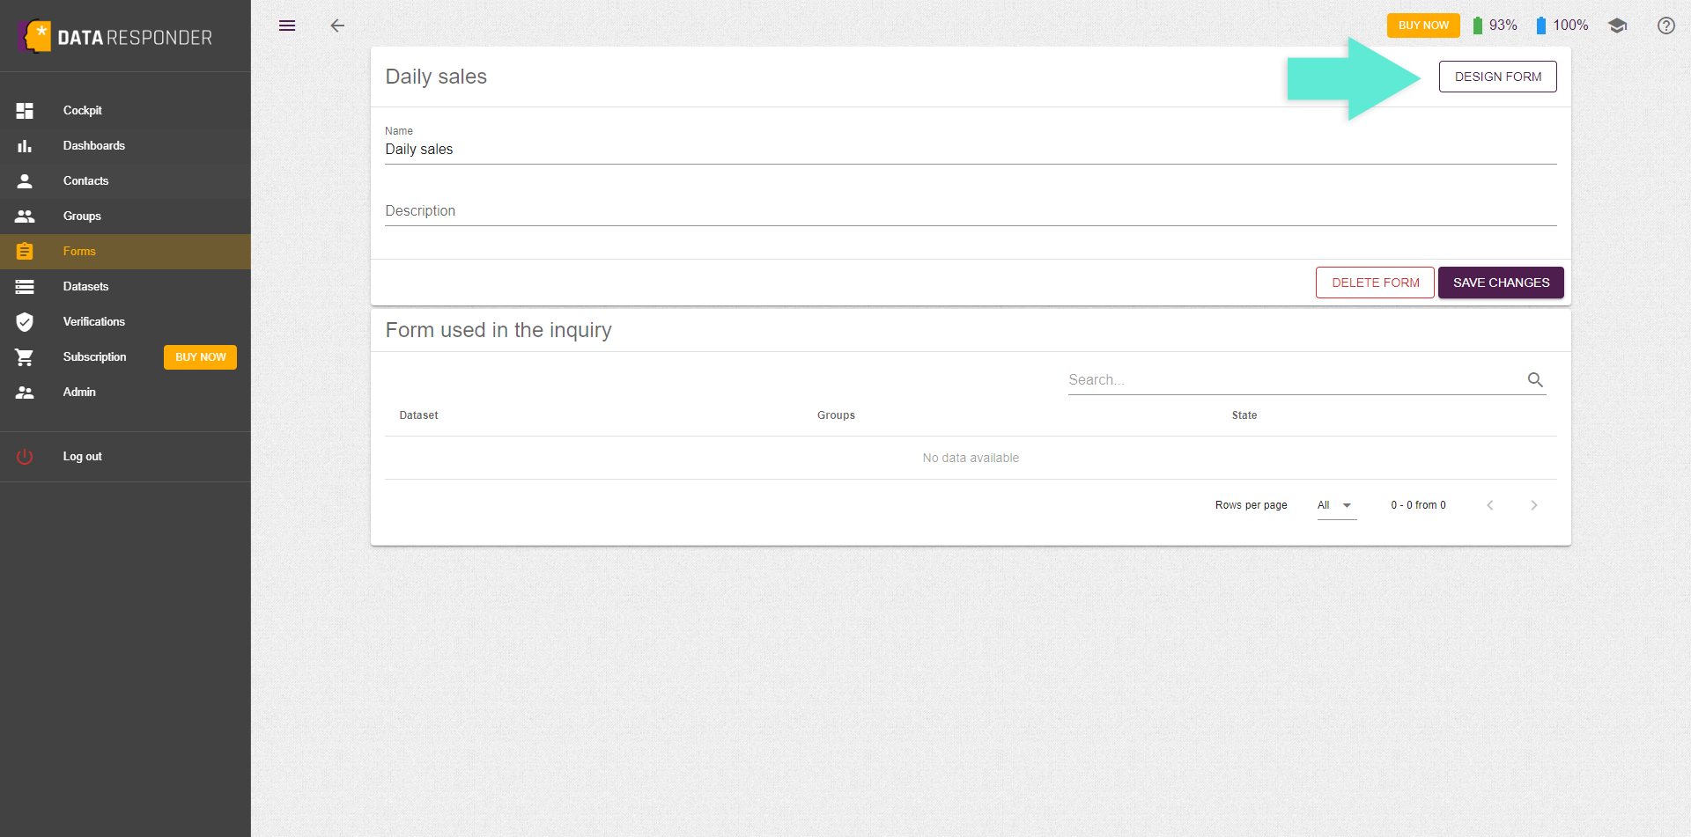Screen dimensions: 1691x837
Task: Click the SAVE CHANGES button
Action: tap(1501, 283)
